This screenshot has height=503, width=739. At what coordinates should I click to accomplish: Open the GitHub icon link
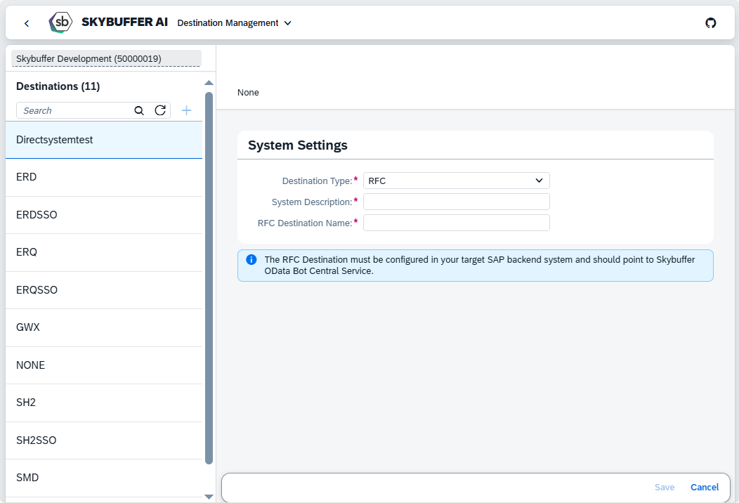pos(711,23)
